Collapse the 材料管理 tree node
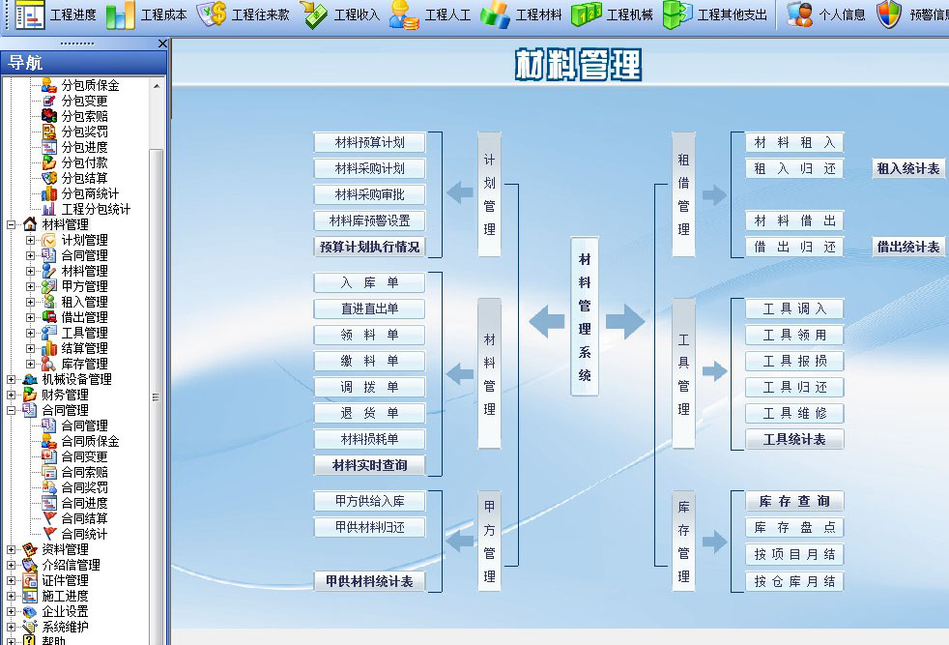Image resolution: width=949 pixels, height=645 pixels. pyautogui.click(x=11, y=224)
